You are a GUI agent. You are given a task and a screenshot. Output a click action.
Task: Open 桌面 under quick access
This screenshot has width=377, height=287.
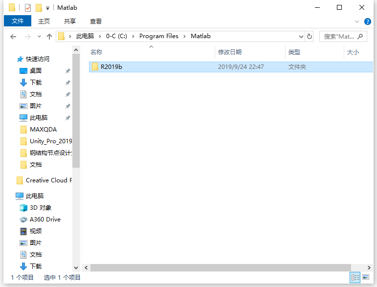point(36,71)
